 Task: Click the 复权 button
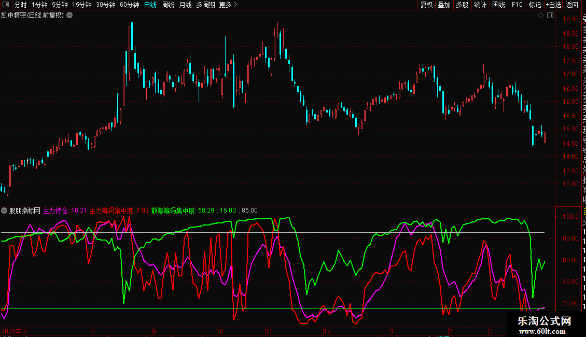426,5
